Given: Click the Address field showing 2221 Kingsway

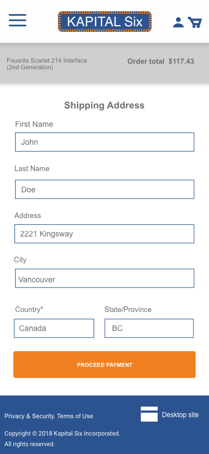Looking at the screenshot, I should [x=104, y=234].
